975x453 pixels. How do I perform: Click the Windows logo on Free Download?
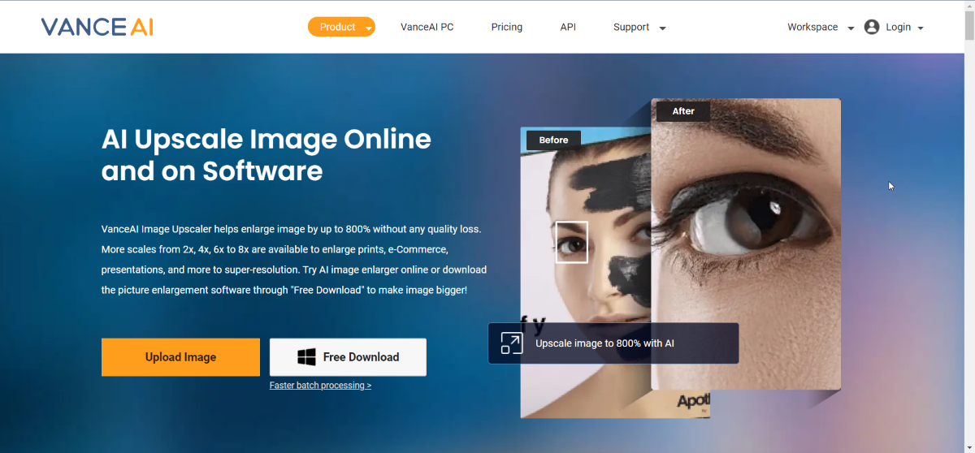click(306, 357)
